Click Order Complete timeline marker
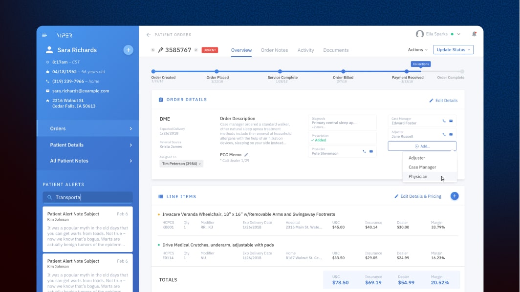 462,71
